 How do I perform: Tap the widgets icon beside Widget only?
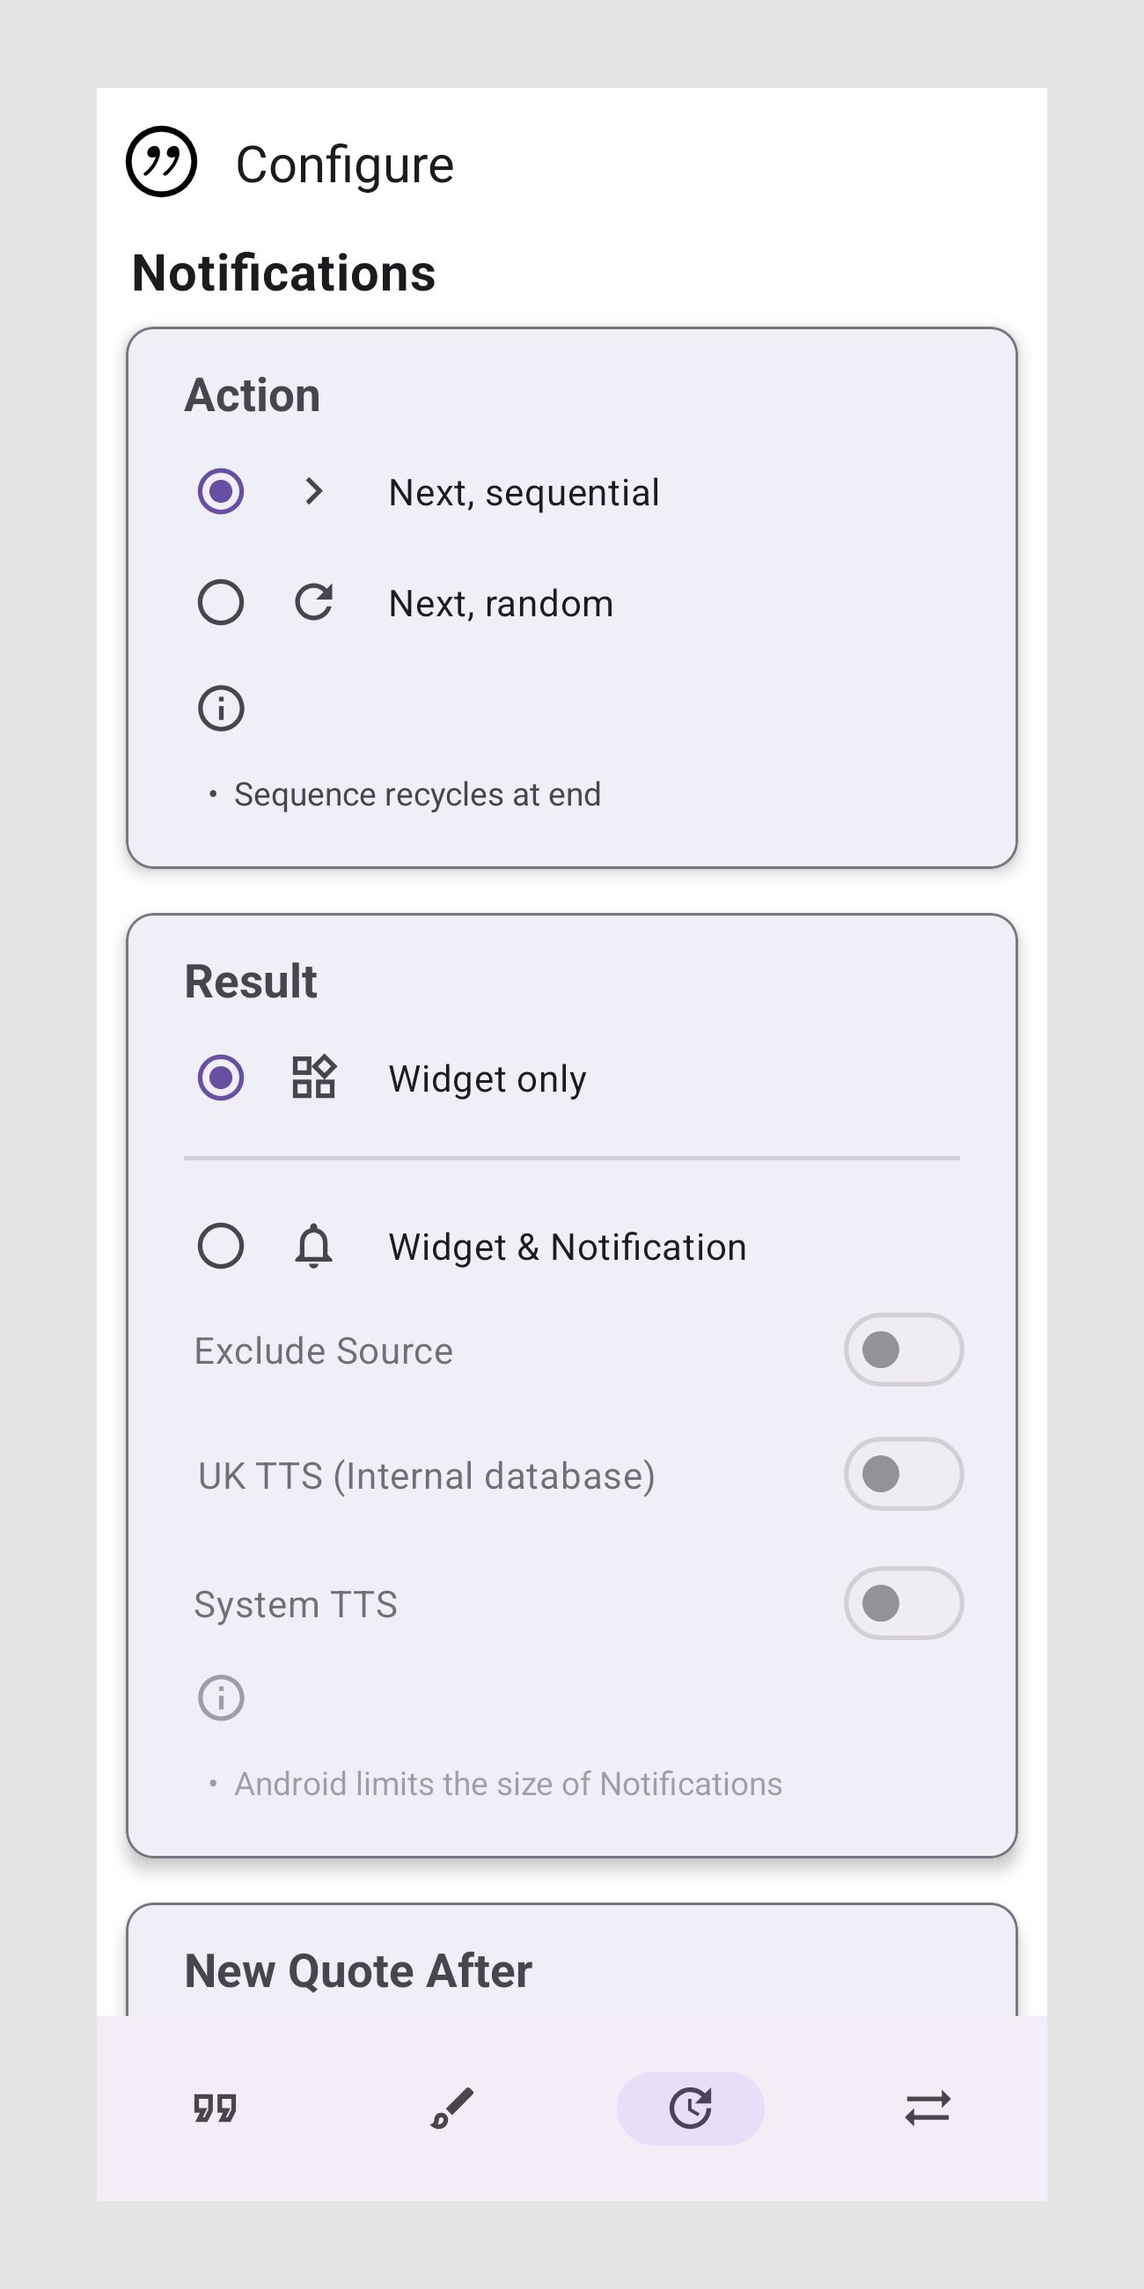point(313,1078)
